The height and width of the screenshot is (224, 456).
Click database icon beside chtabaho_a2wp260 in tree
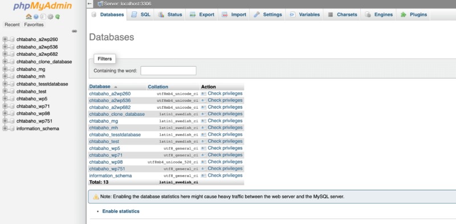coord(12,39)
